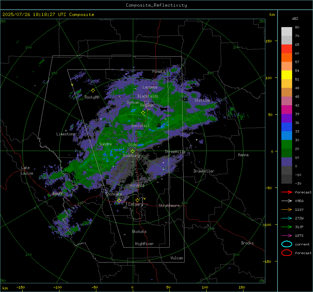Click the Blackfalds label on the map
The image size is (313, 292).
(148, 96)
